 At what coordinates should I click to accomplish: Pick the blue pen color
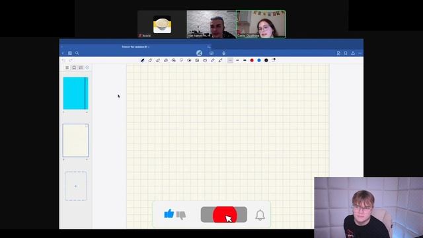click(259, 60)
